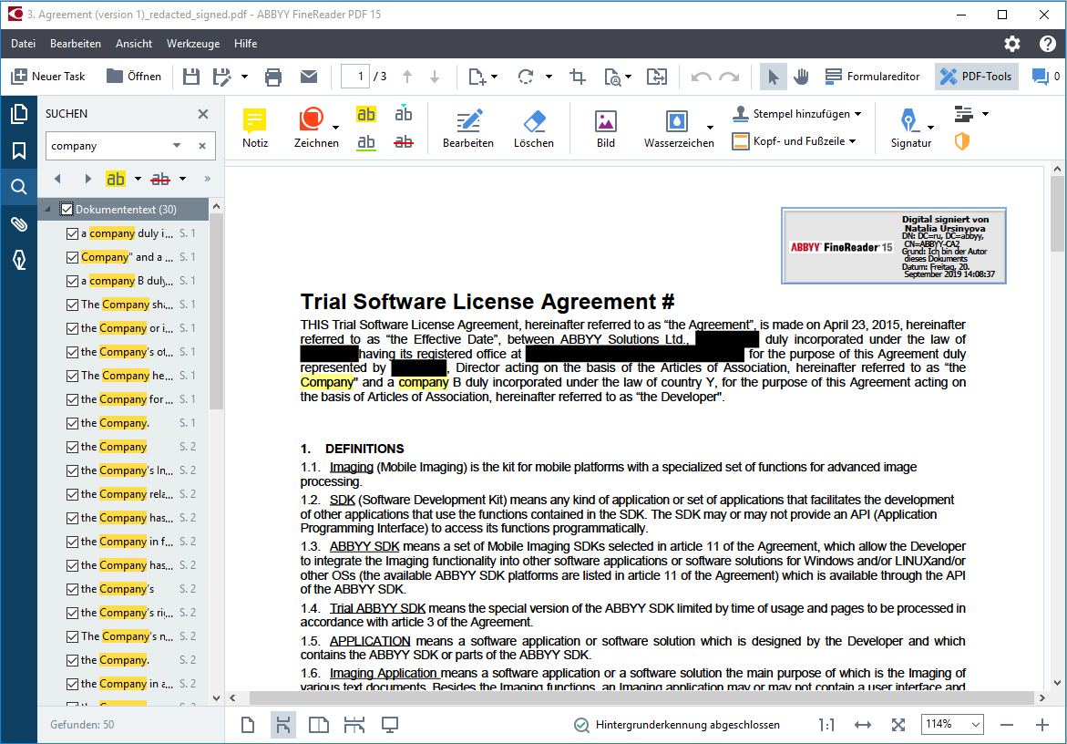The width and height of the screenshot is (1067, 744).
Task: Click the Neuer Task button
Action: tap(48, 77)
